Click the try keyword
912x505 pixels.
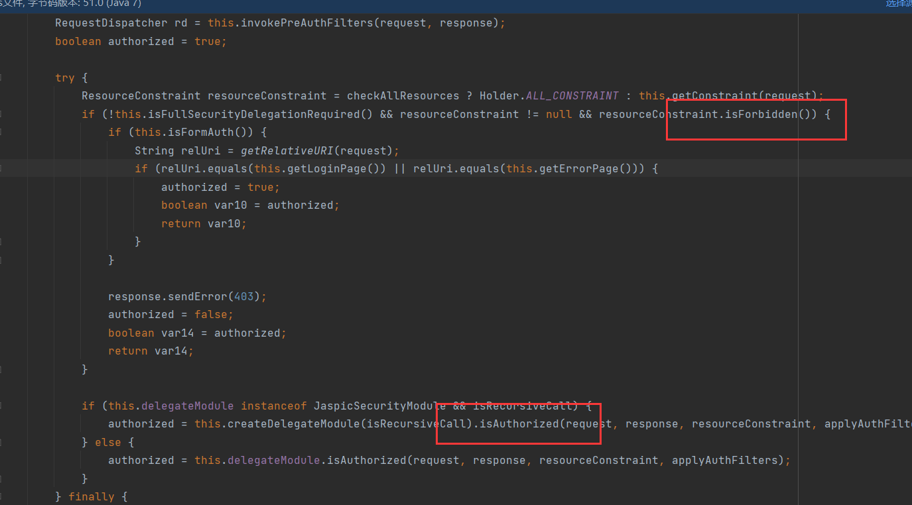[65, 78]
